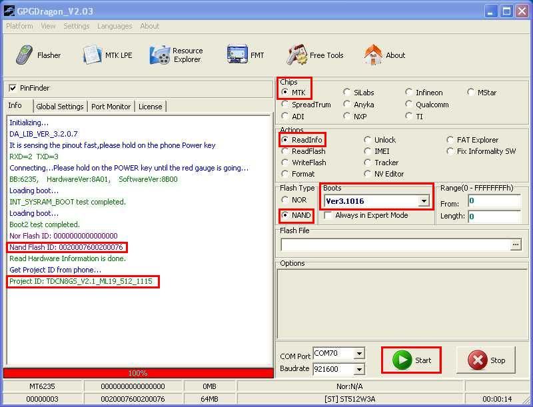Choose the SiLabs chip radio button
Image resolution: width=533 pixels, height=407 pixels.
pyautogui.click(x=346, y=92)
